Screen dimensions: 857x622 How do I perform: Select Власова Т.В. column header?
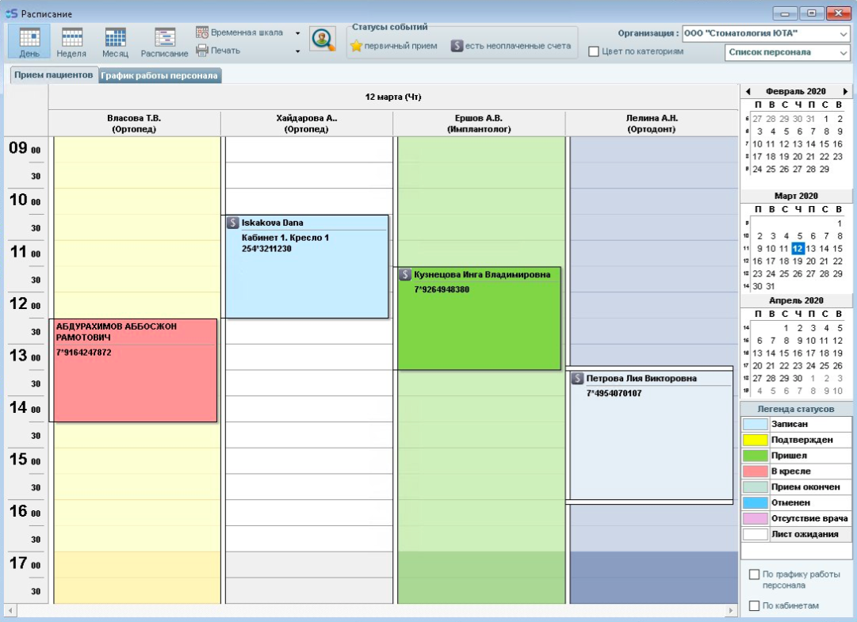coord(135,124)
